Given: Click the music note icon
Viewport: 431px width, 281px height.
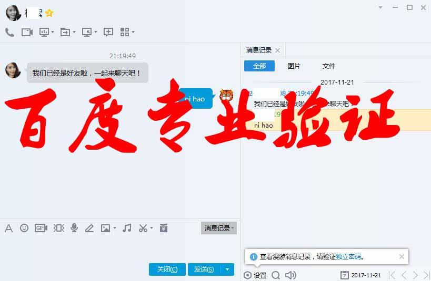Looking at the screenshot, I should [127, 228].
